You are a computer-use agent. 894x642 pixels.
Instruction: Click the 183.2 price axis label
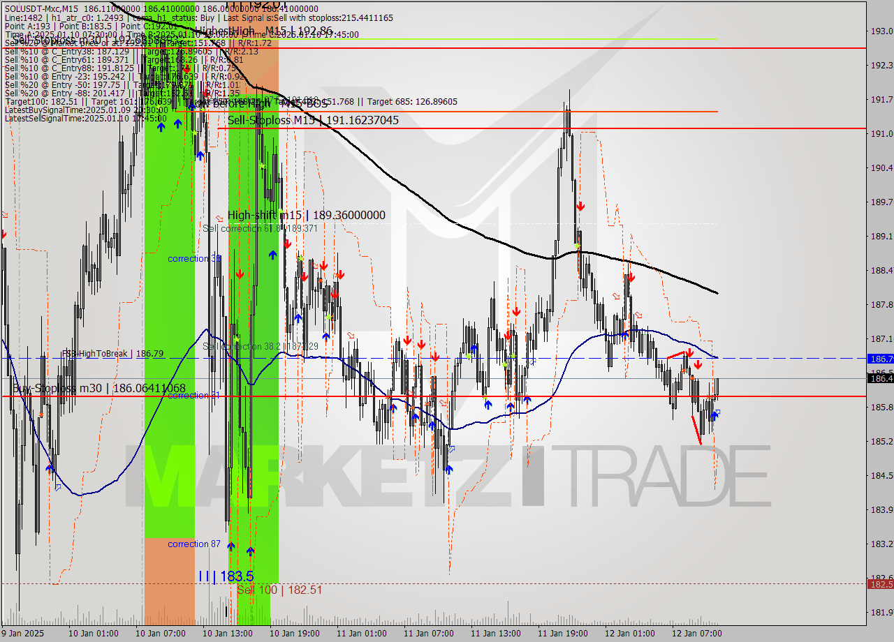tap(881, 544)
